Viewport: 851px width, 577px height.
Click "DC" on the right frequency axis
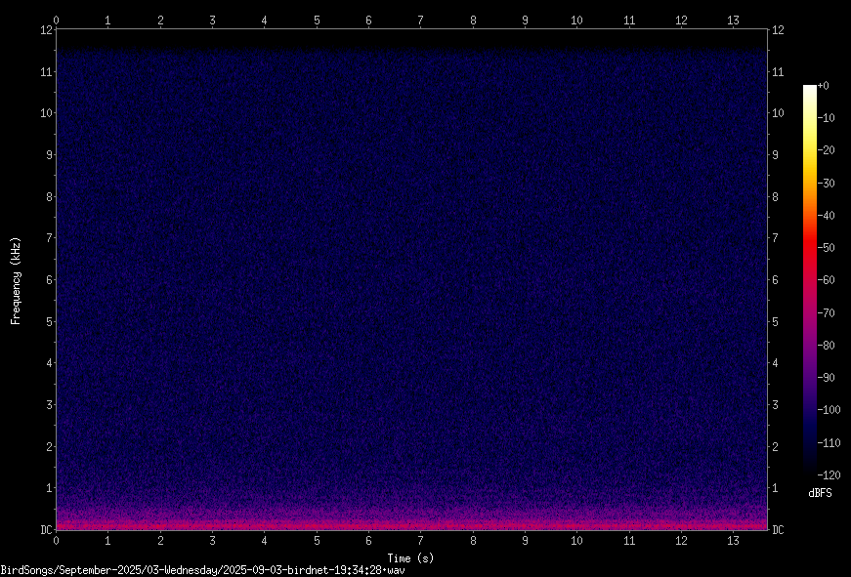click(x=778, y=530)
